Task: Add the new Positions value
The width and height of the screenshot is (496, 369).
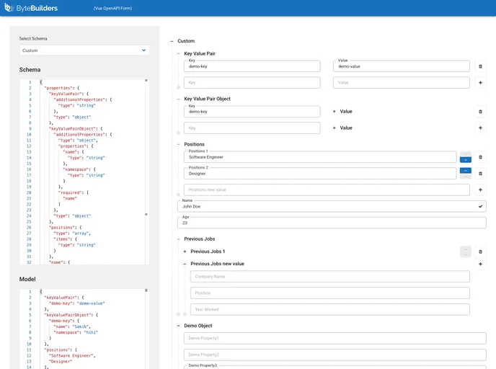Action: (480, 190)
